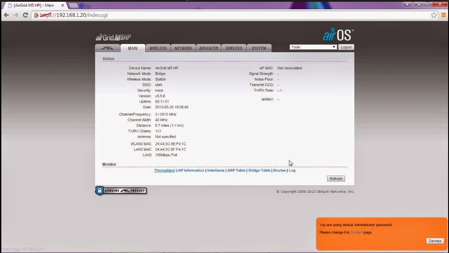Click the Logout button
Screen dimensions: 449x253
click(x=346, y=47)
